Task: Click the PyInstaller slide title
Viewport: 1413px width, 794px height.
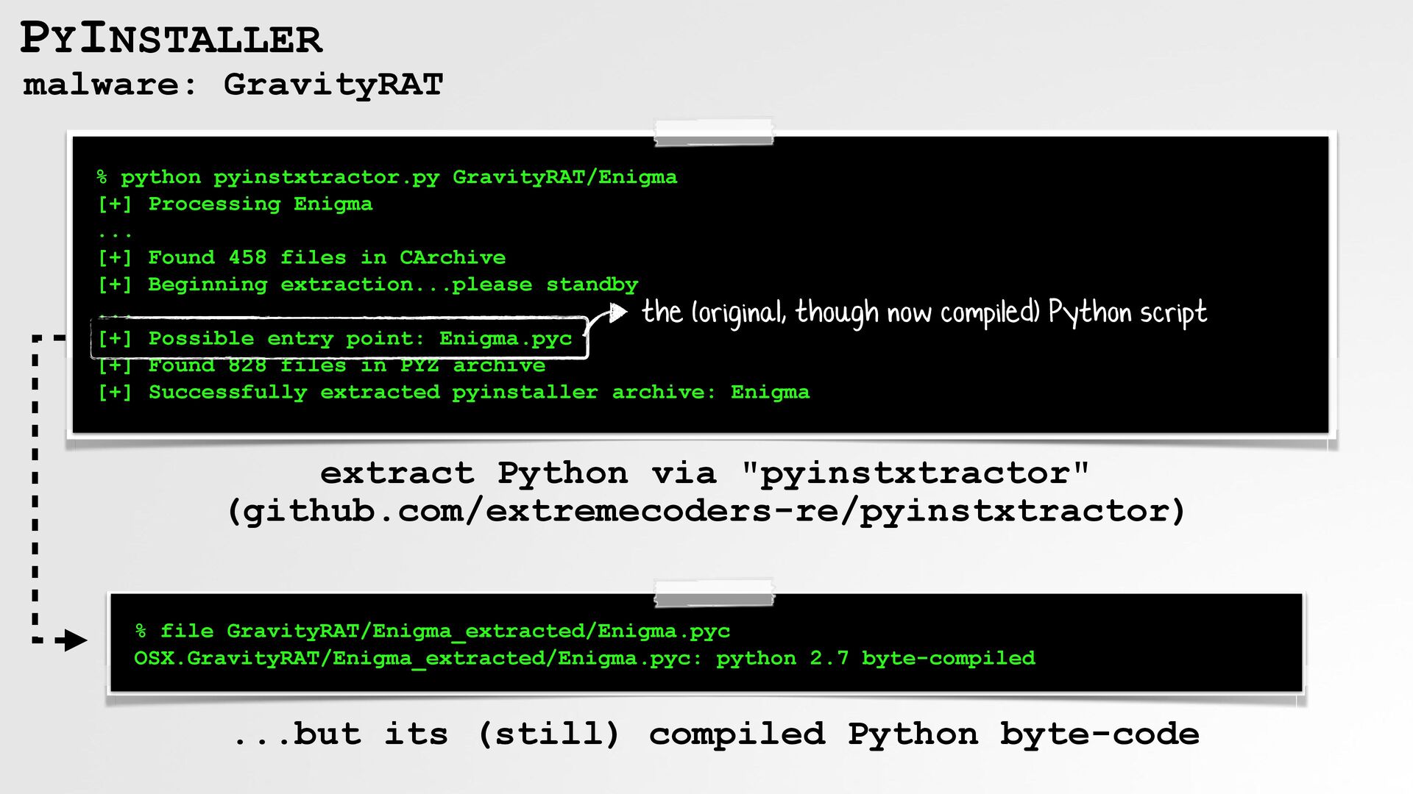Action: click(x=171, y=38)
